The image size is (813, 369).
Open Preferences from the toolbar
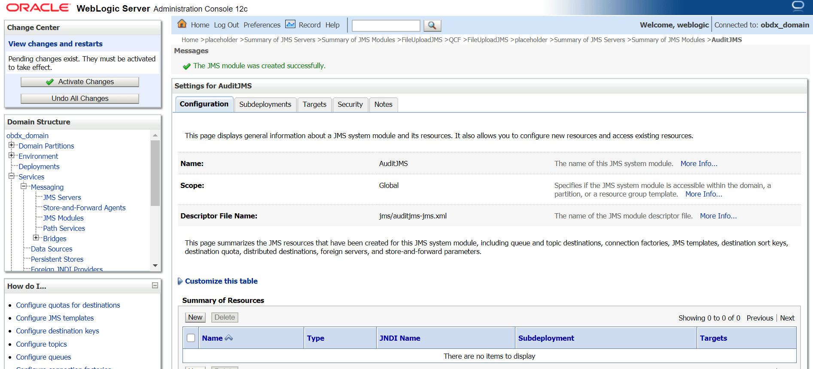(x=262, y=25)
